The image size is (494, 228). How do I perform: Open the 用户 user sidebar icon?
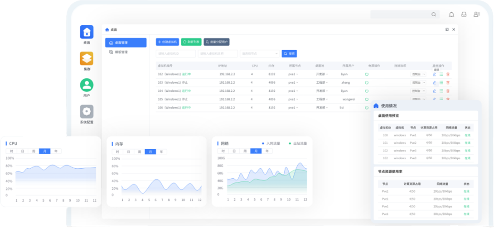[x=87, y=85]
